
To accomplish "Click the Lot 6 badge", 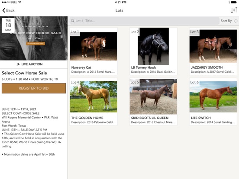I will [194, 82].
